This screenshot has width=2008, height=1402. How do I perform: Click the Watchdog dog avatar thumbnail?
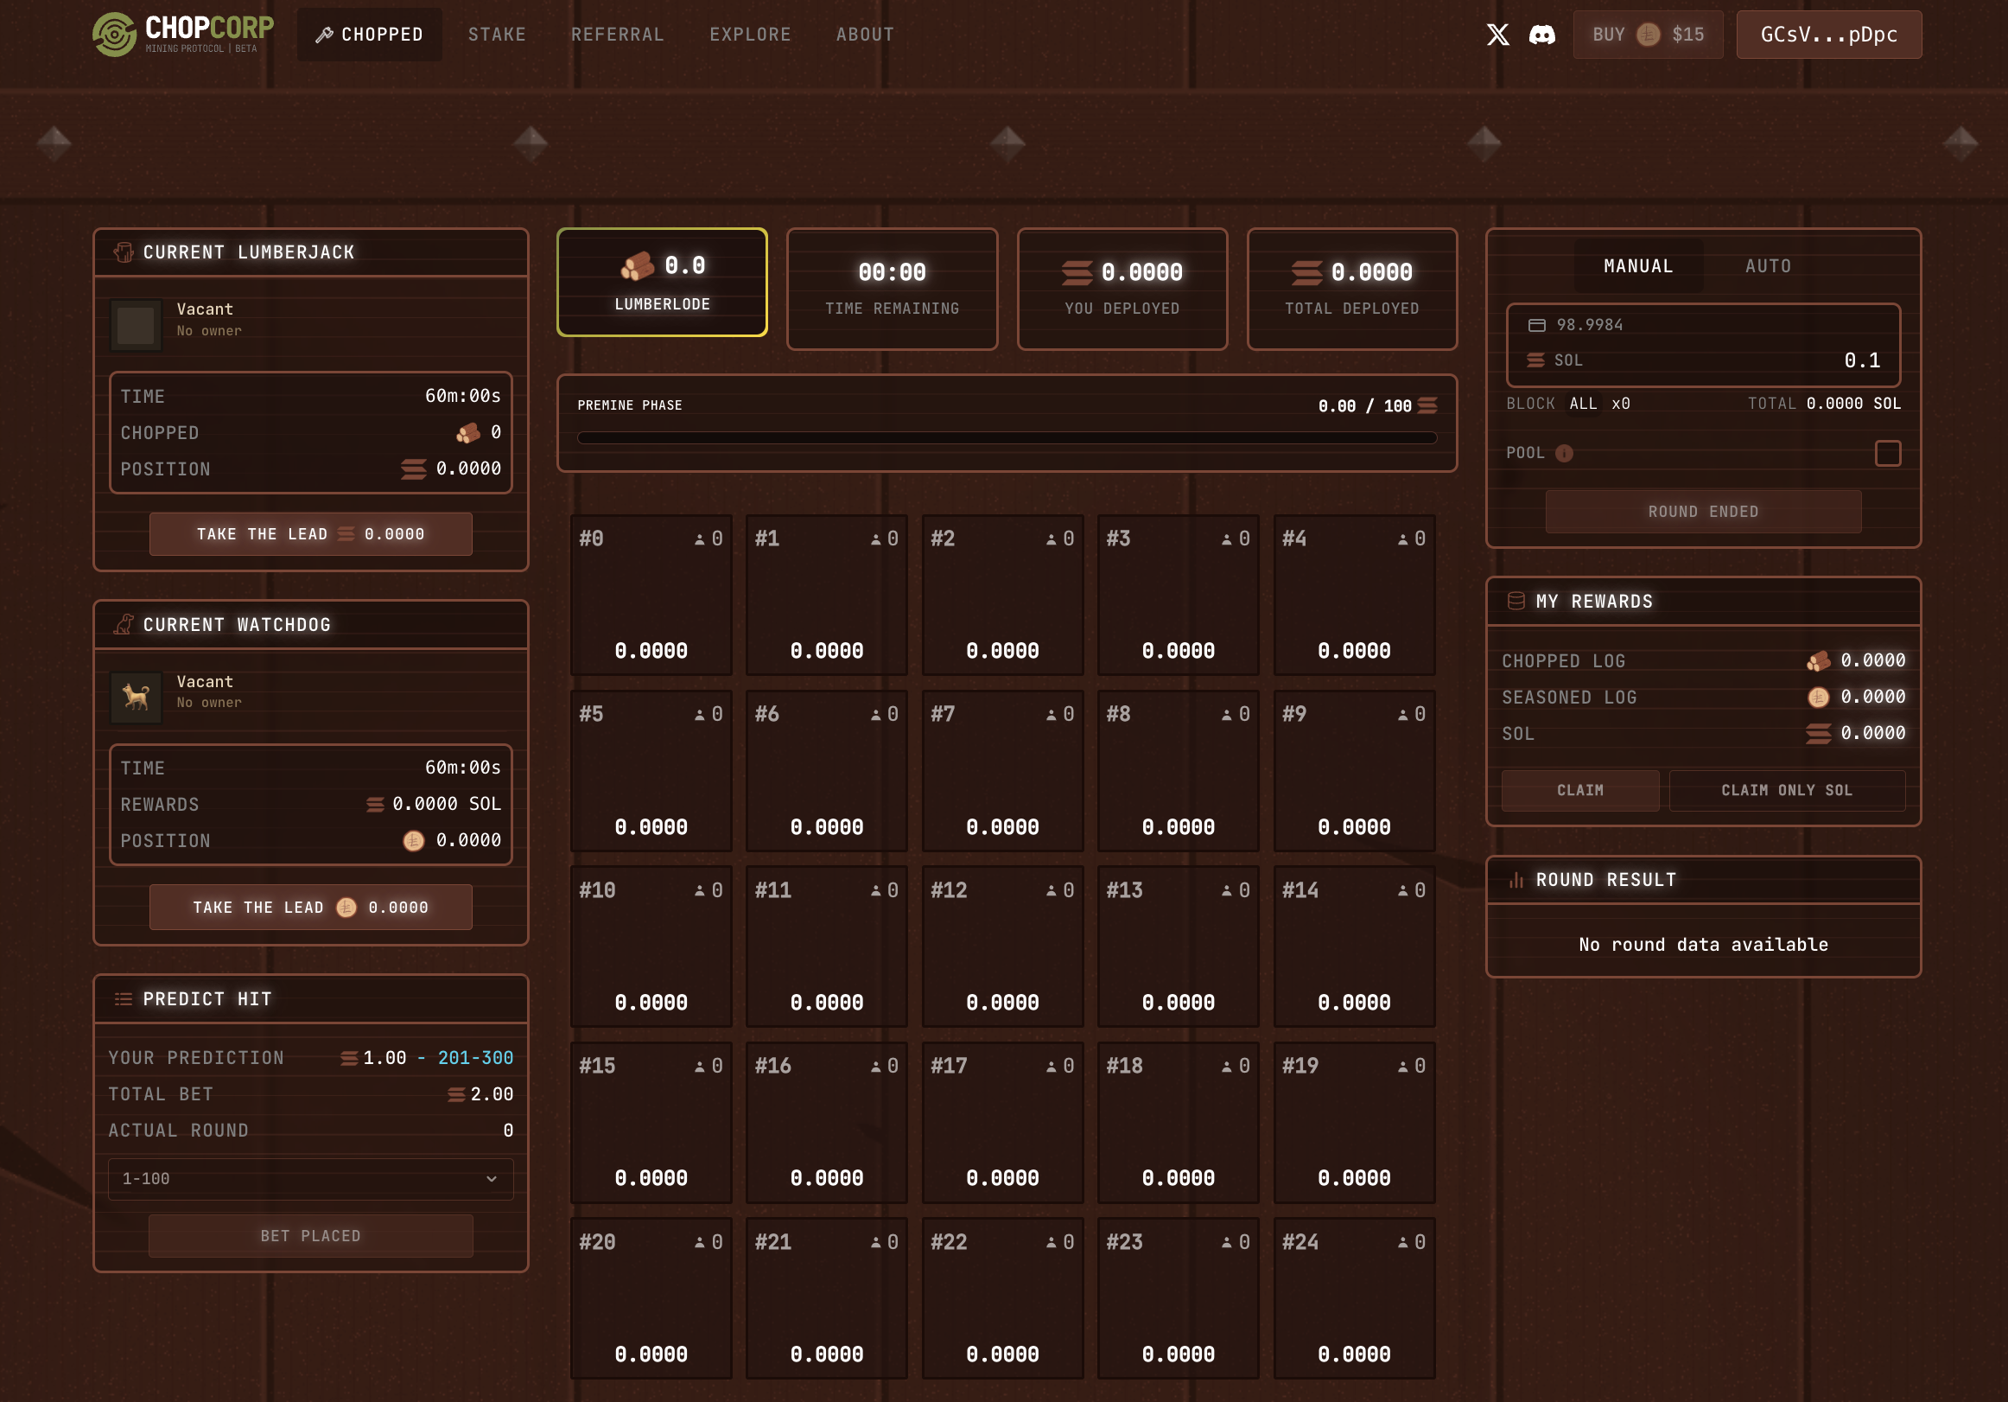136,698
